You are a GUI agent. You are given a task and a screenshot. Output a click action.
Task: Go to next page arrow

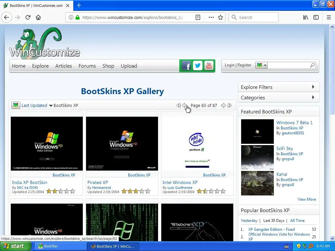pyautogui.click(x=223, y=106)
